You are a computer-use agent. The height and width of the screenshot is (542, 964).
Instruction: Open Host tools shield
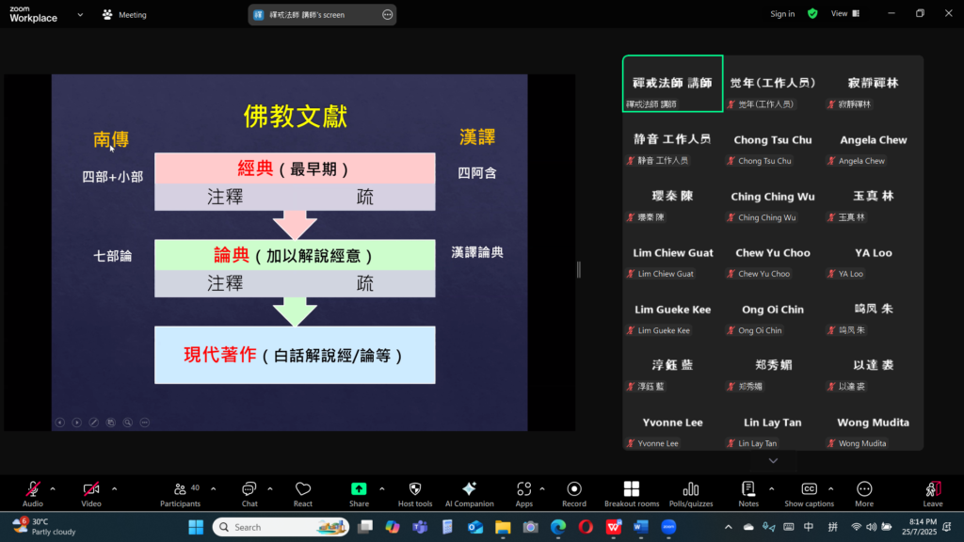(414, 493)
